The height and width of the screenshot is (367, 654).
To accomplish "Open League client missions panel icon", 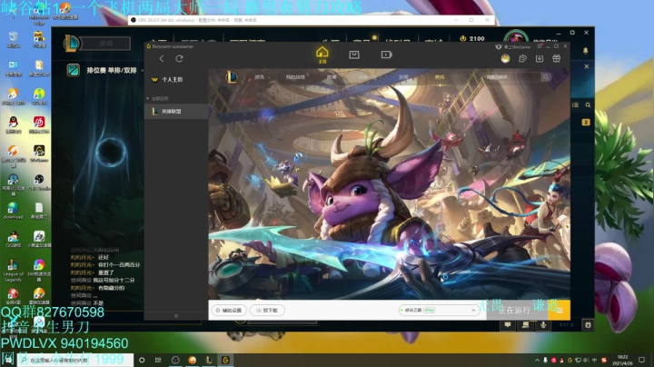I will tap(526, 325).
